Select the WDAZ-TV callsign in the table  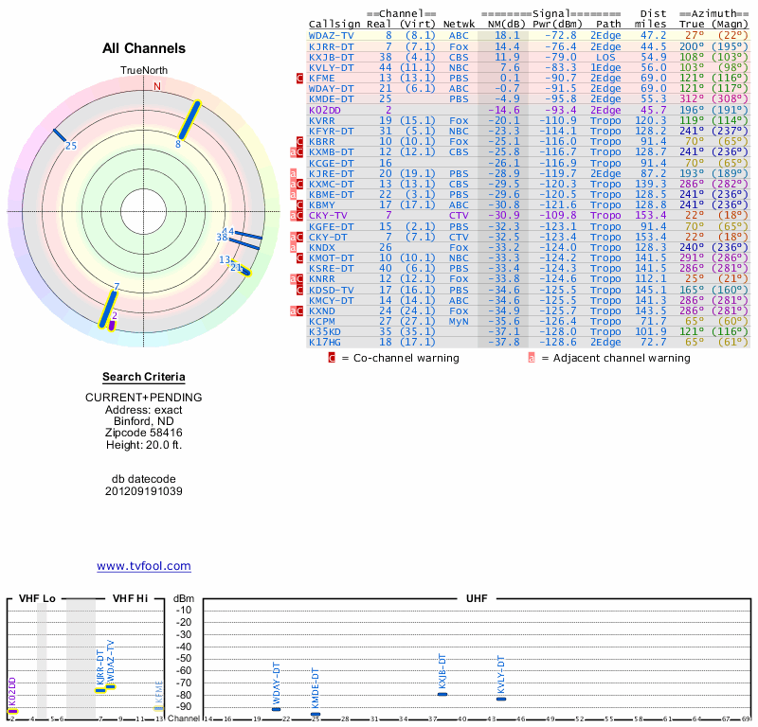332,35
